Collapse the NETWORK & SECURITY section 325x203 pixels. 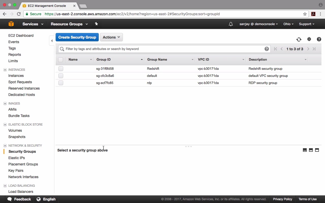click(5, 145)
